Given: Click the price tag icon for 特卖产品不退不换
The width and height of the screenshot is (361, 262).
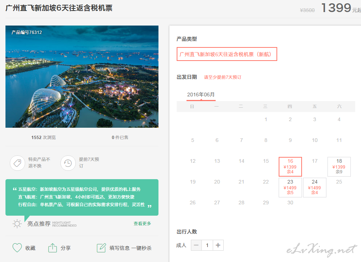Looking at the screenshot, I should (17, 163).
